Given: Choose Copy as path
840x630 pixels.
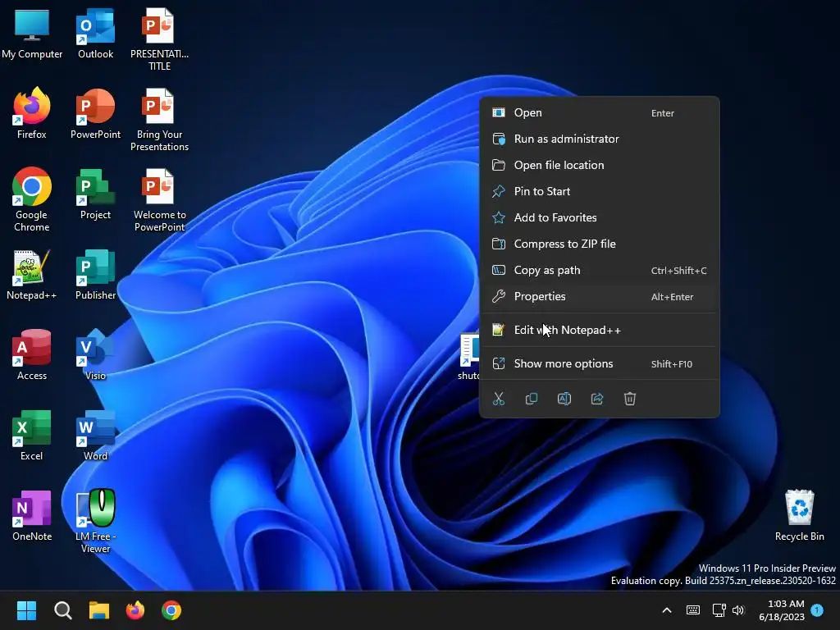Looking at the screenshot, I should pyautogui.click(x=599, y=270).
